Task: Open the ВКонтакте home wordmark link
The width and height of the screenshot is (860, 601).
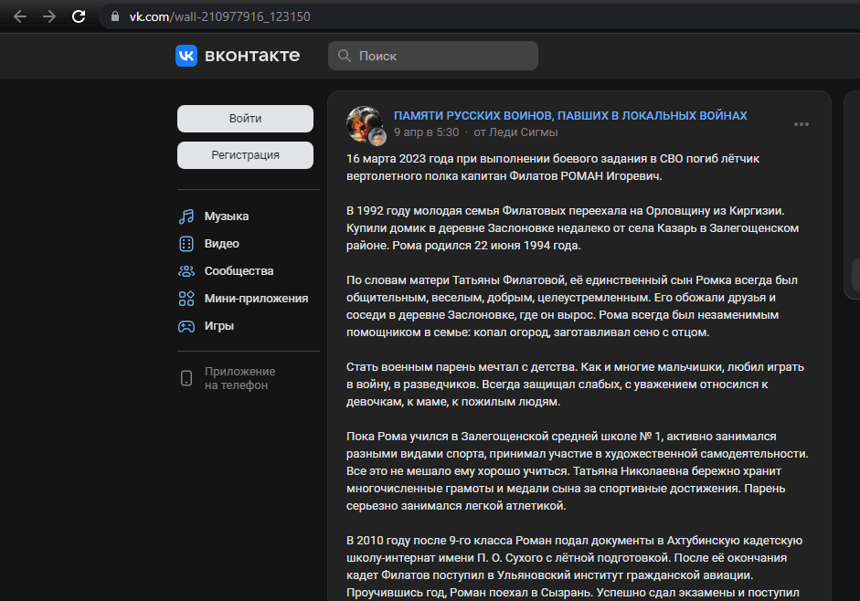Action: pos(252,56)
